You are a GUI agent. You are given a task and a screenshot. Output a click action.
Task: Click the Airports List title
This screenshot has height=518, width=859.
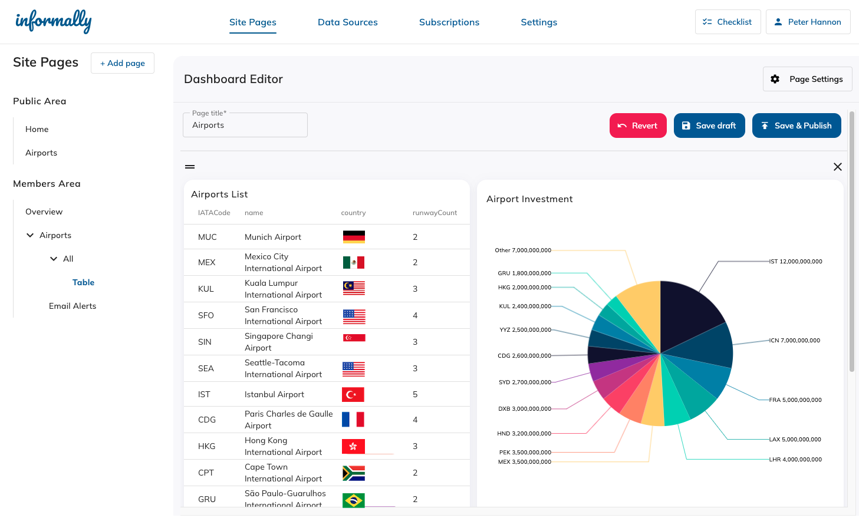point(219,194)
